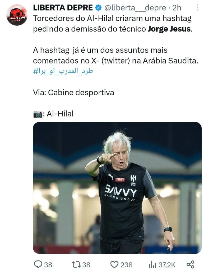Open the three-dot more options menu
The height and width of the screenshot is (271, 208).
pyautogui.click(x=197, y=8)
